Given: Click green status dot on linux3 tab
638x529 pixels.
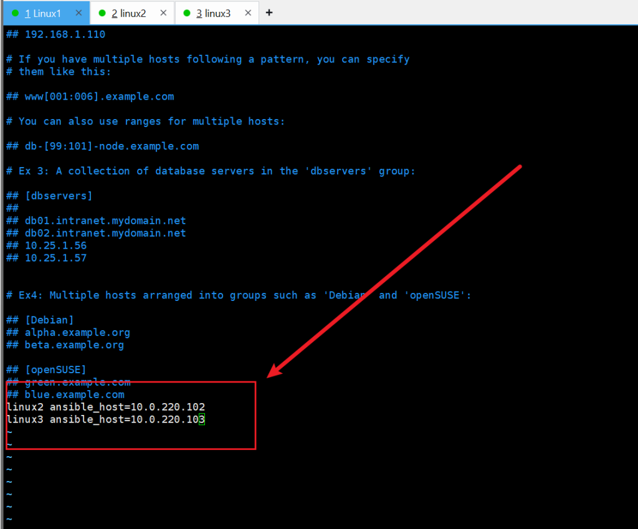Looking at the screenshot, I should (x=187, y=13).
